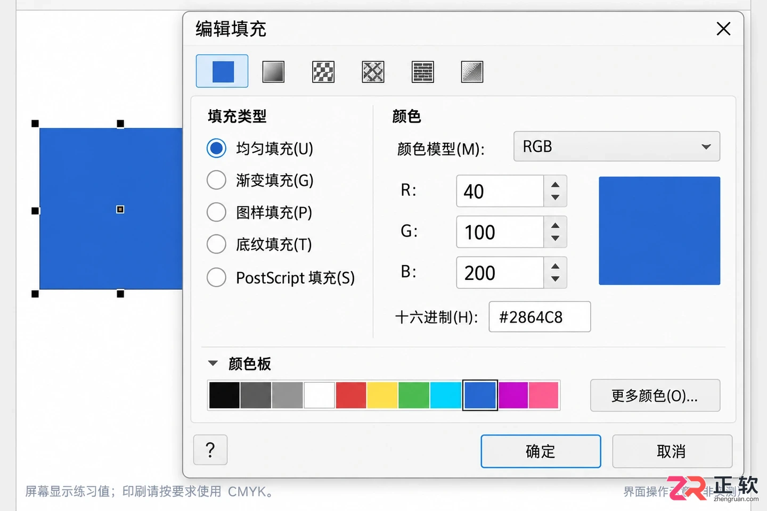Cancel the dialog with 取消
Screen dimensions: 767x511
click(x=672, y=451)
